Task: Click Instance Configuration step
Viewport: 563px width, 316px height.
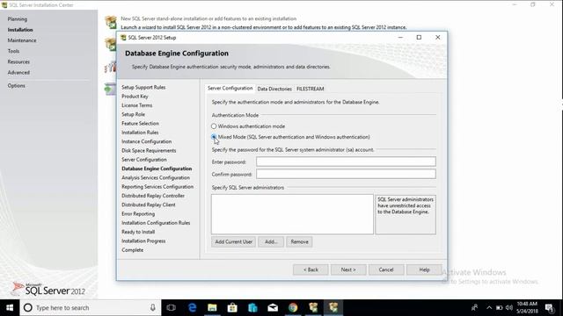Action: point(147,141)
